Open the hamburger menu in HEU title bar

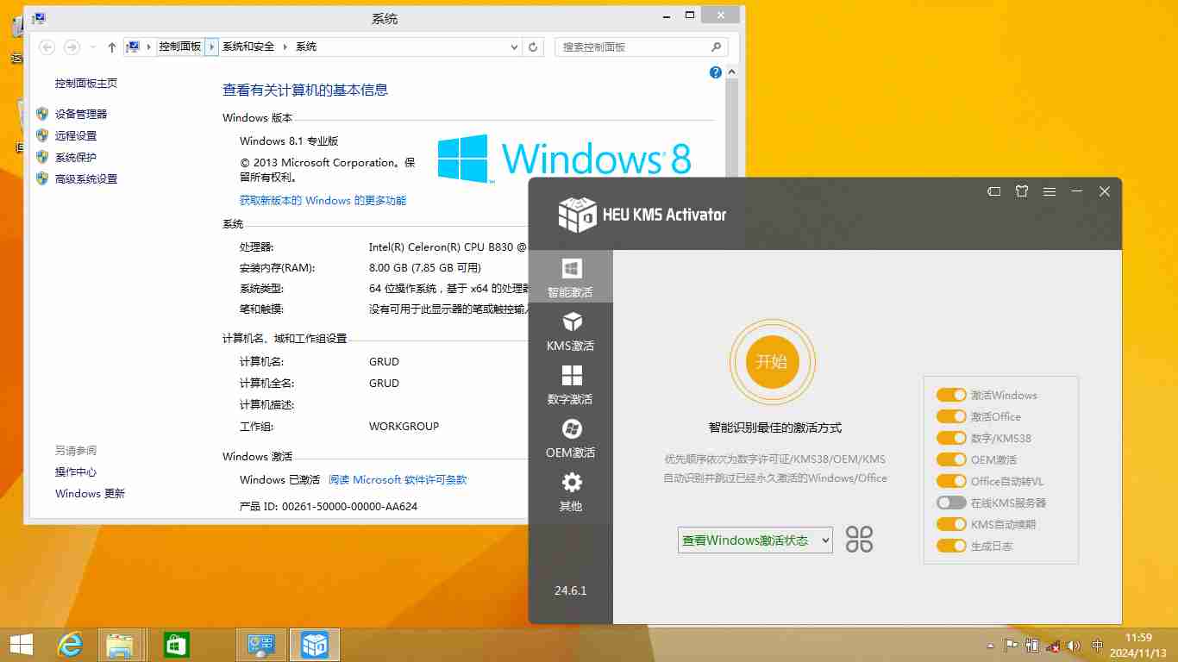(x=1050, y=191)
